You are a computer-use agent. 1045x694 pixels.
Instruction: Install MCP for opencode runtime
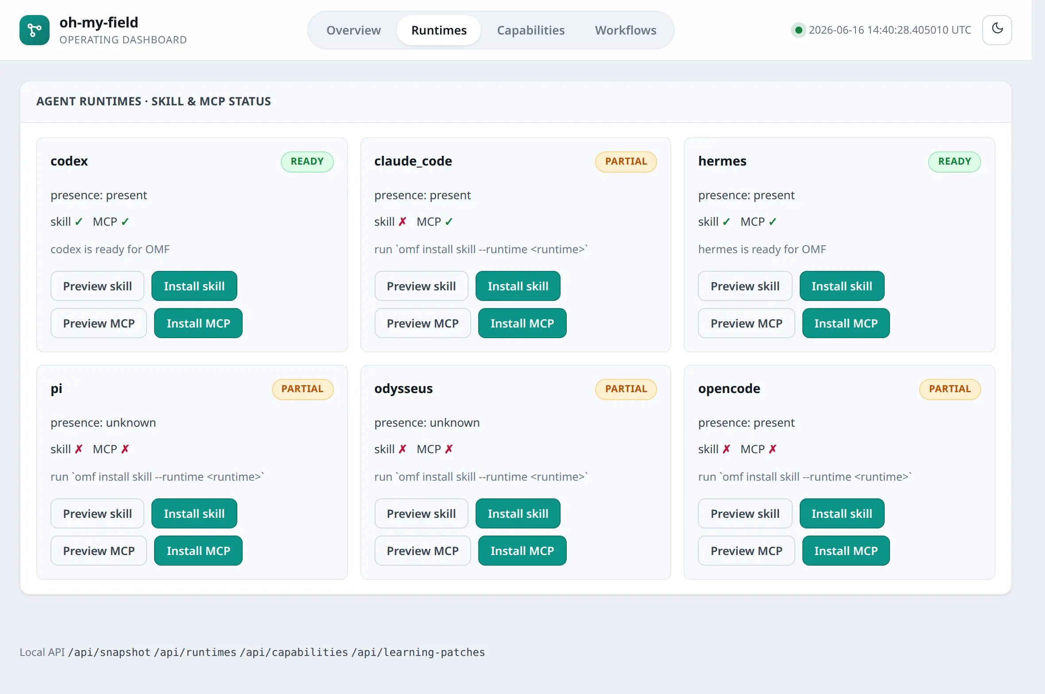tap(846, 551)
